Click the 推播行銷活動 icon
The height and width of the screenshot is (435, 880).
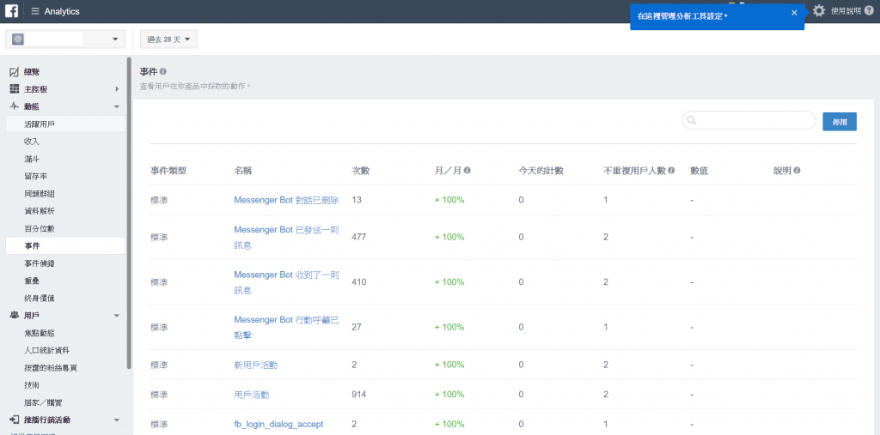[x=15, y=420]
